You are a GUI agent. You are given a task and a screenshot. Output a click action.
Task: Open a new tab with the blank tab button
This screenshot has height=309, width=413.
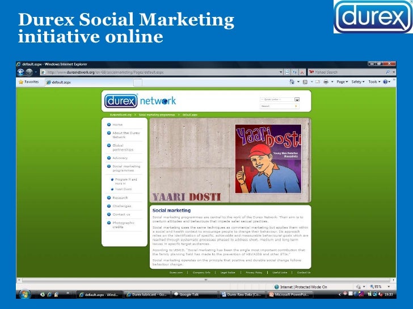point(138,83)
